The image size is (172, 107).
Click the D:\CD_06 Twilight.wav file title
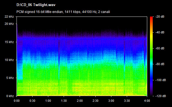[36, 5]
